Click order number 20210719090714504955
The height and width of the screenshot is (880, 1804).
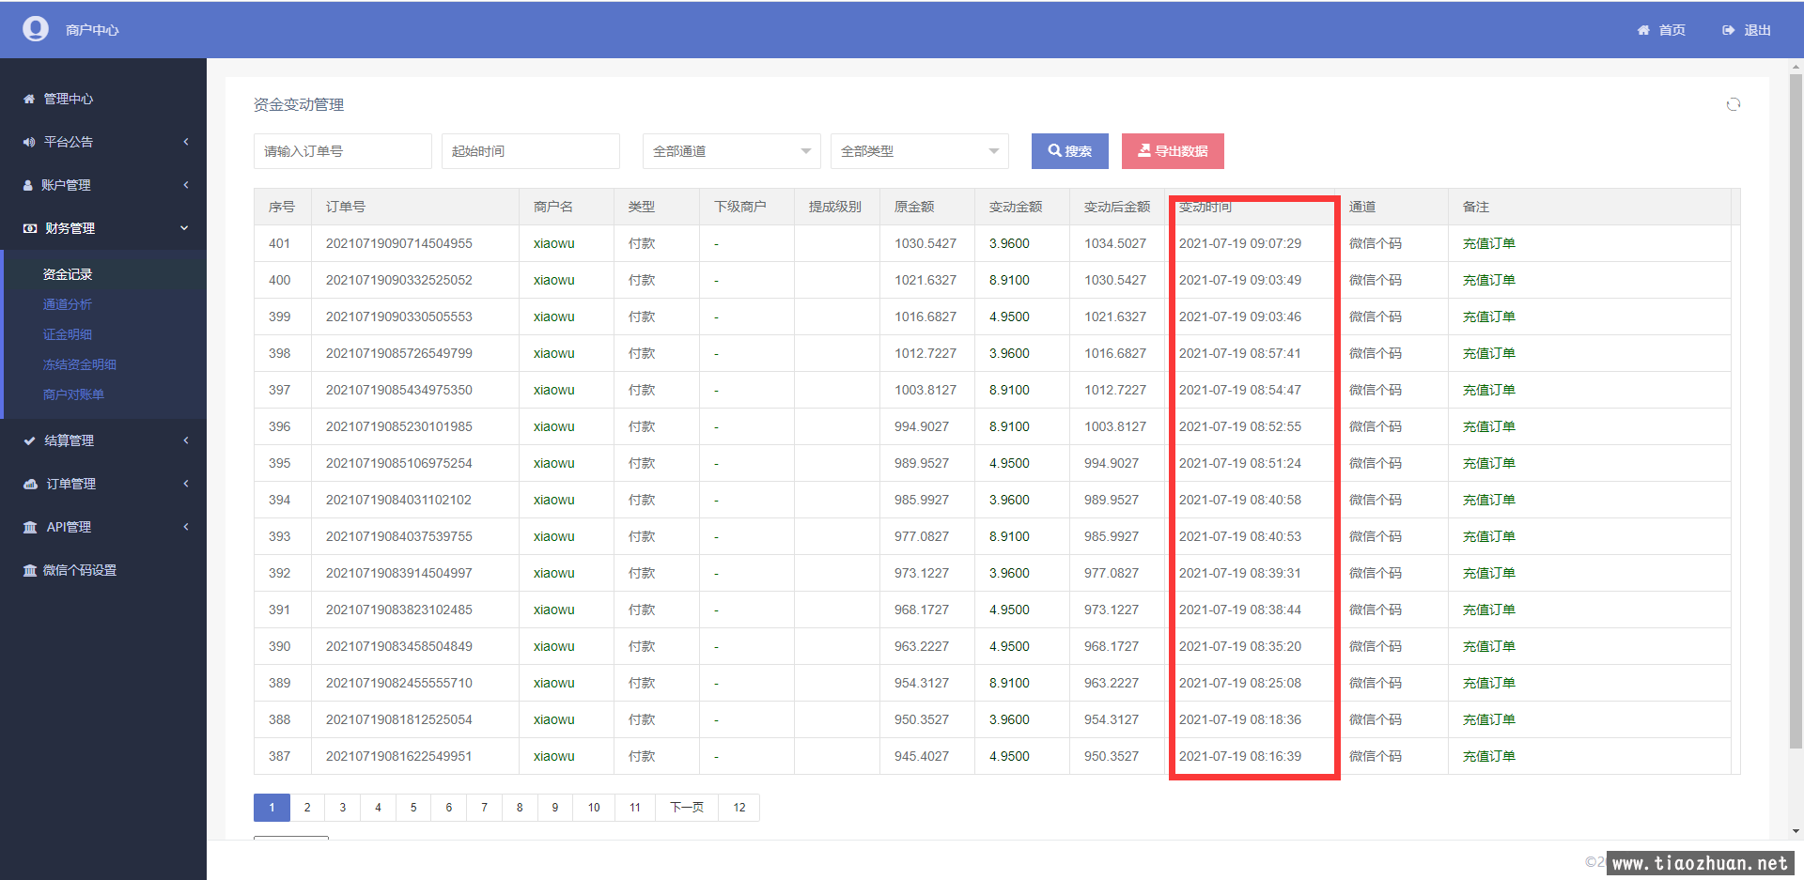click(x=399, y=243)
